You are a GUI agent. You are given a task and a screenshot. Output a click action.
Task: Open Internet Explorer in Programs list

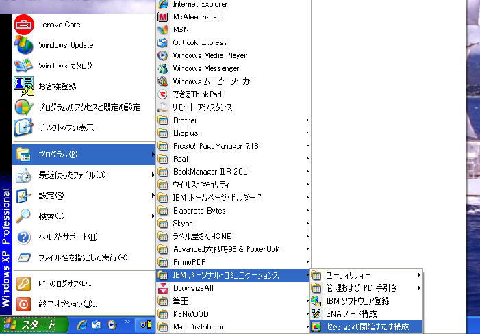[233, 4]
